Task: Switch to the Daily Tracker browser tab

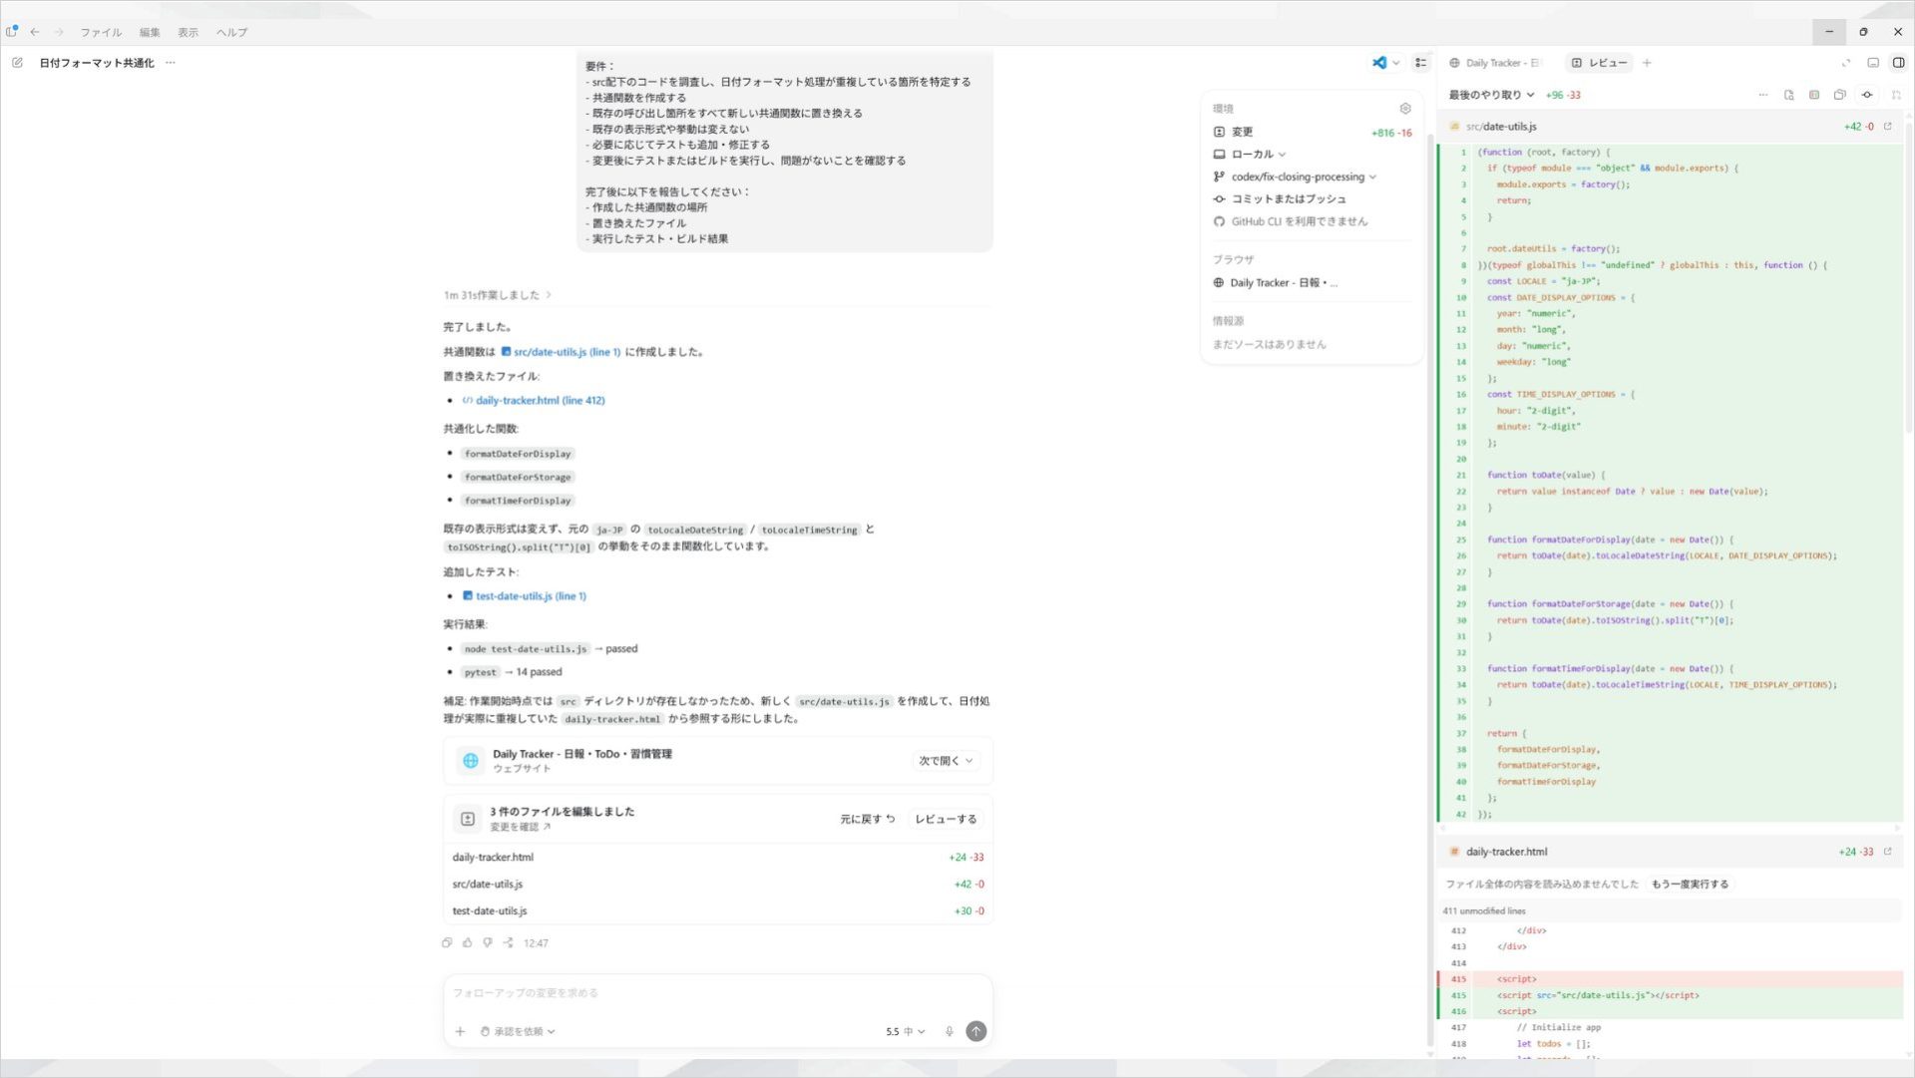Action: coord(1494,63)
